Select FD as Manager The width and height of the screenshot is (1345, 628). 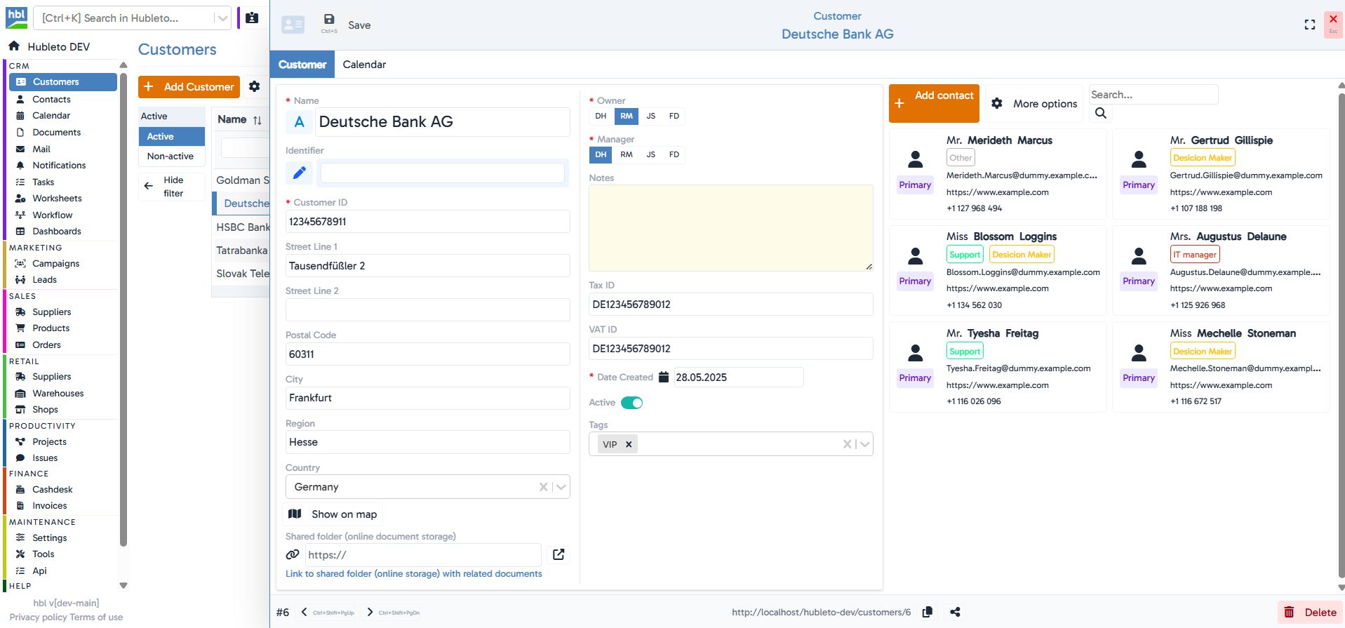(x=674, y=154)
